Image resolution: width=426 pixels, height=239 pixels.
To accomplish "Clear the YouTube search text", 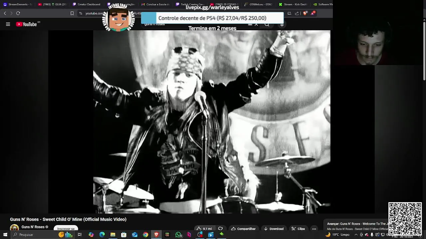I will tap(256, 24).
